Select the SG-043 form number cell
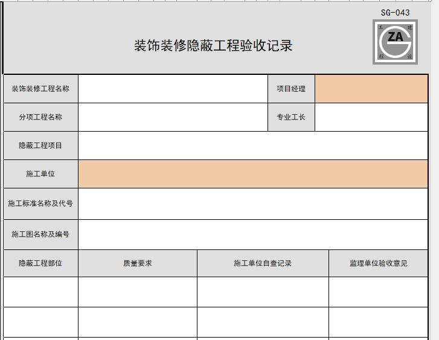 point(395,12)
